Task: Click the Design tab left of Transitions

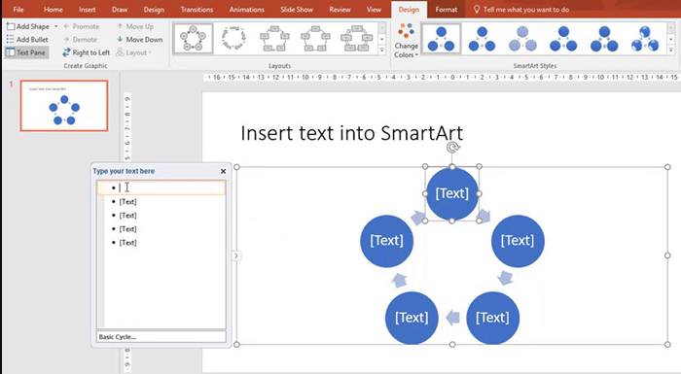Action: tap(154, 9)
